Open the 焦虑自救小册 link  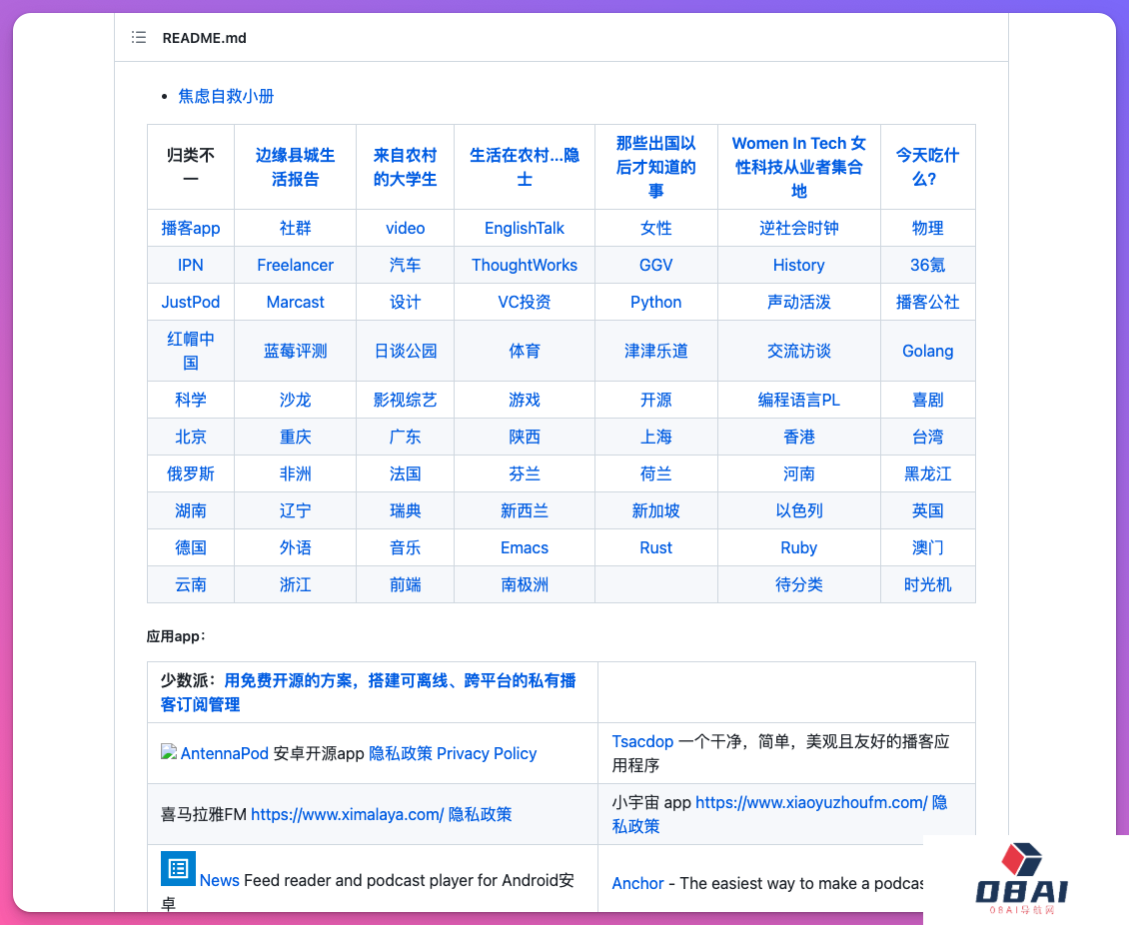(226, 96)
